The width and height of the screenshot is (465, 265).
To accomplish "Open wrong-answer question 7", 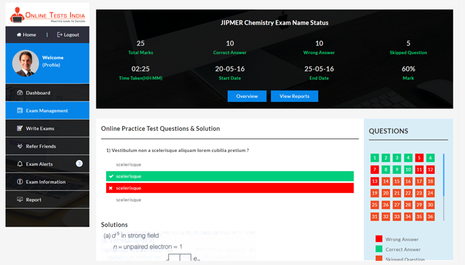I will click(x=375, y=170).
